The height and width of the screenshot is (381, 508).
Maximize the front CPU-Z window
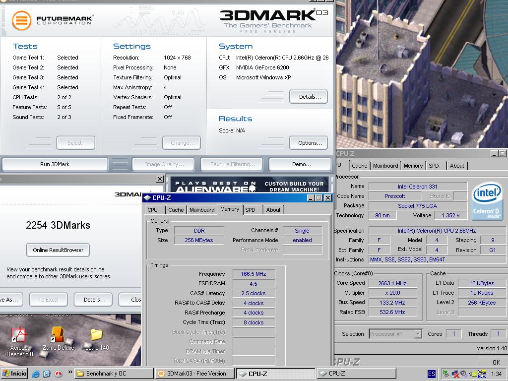[319, 197]
